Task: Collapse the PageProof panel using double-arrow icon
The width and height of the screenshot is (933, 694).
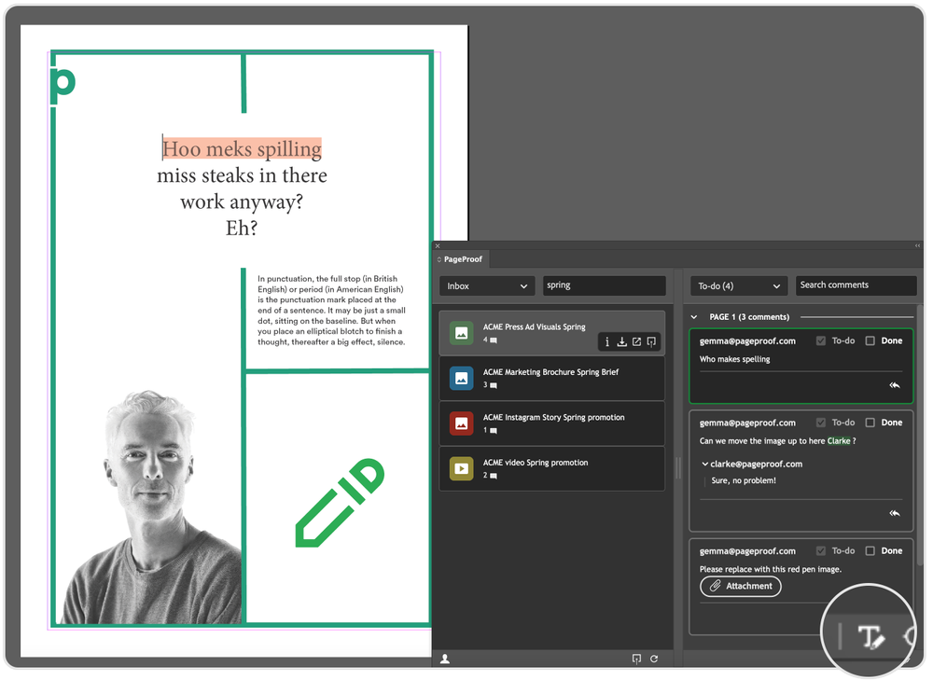Action: 917,245
